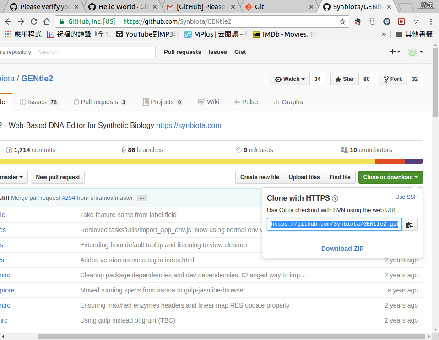Open the plus create-new dropdown
Viewport: 439px width, 340px height.
(395, 52)
